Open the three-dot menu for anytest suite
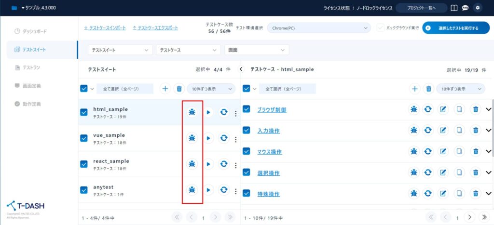 pos(235,190)
